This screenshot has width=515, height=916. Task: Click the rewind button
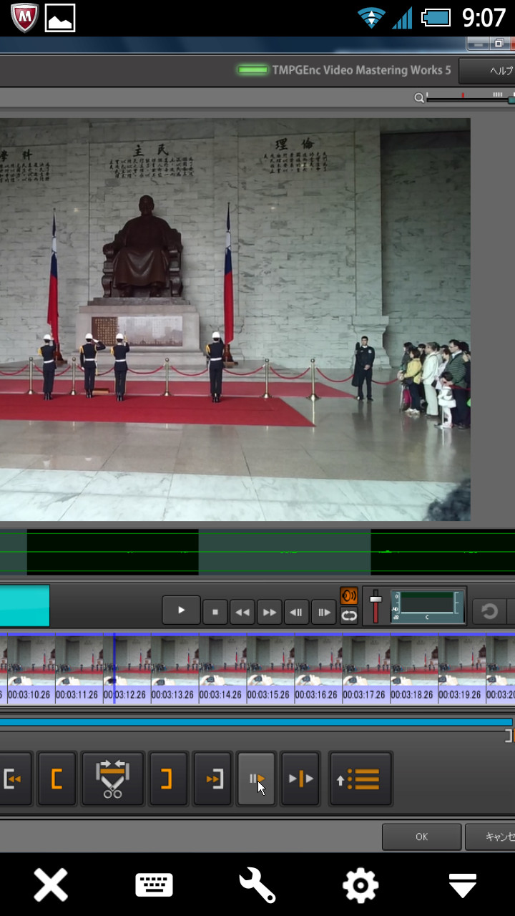point(242,612)
